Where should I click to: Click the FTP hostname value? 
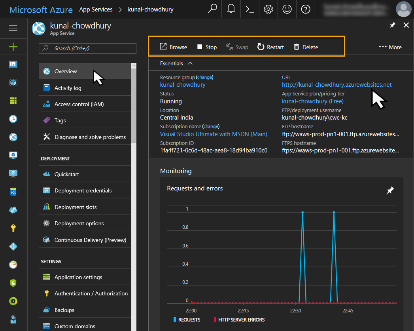pyautogui.click(x=340, y=134)
